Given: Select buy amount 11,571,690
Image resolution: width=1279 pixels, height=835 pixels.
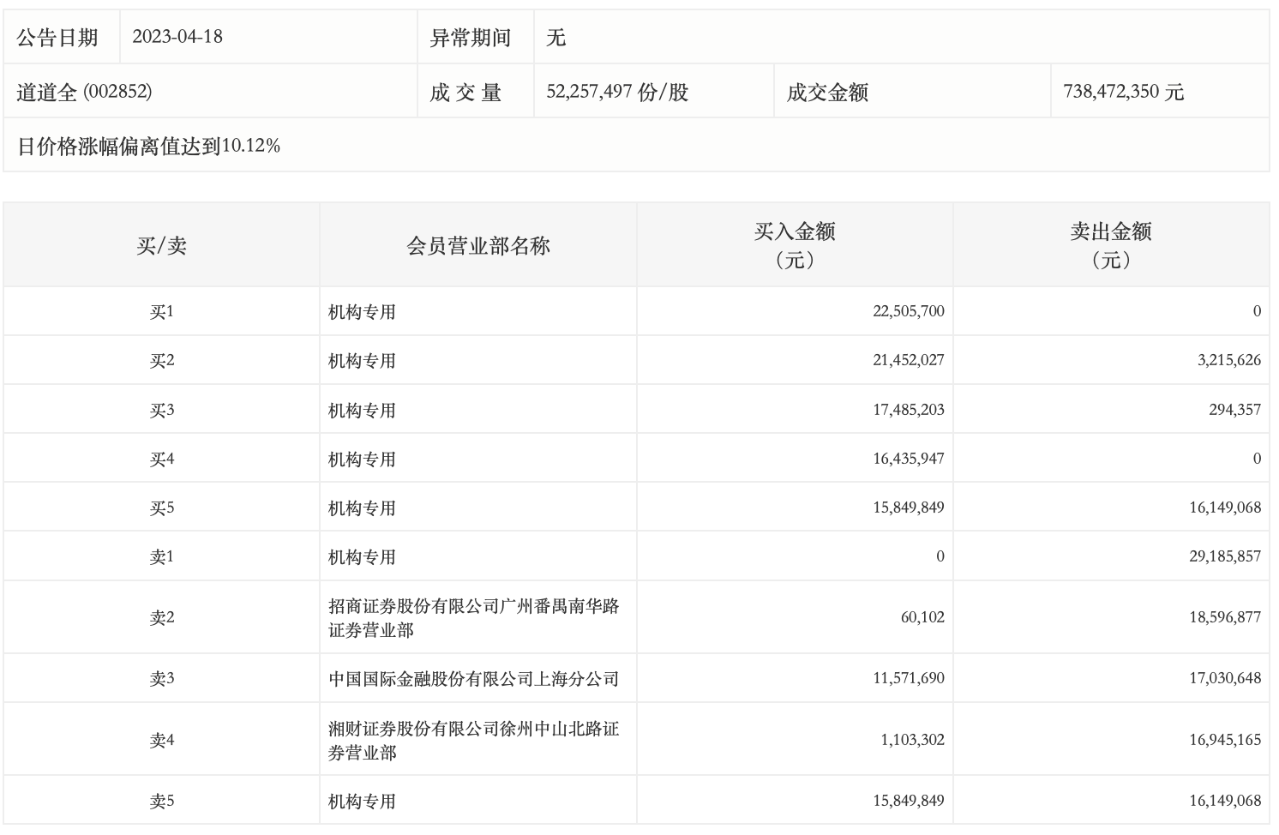Looking at the screenshot, I should (x=909, y=678).
